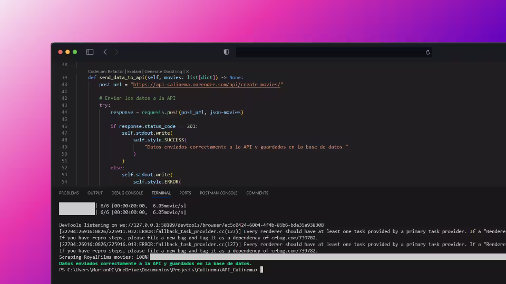The width and height of the screenshot is (506, 284).
Task: Click the "try:" keyword on line 43
Action: pos(105,105)
